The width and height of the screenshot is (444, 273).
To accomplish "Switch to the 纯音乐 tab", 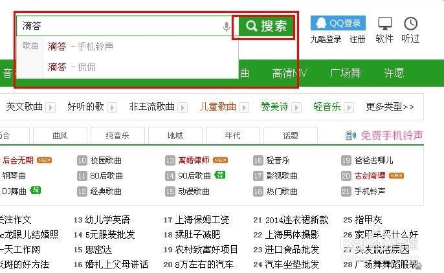I will [x=118, y=136].
